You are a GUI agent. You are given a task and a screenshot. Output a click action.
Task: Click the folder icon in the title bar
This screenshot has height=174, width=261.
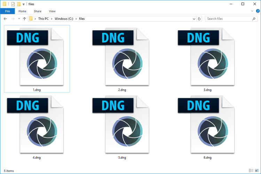(5, 4)
